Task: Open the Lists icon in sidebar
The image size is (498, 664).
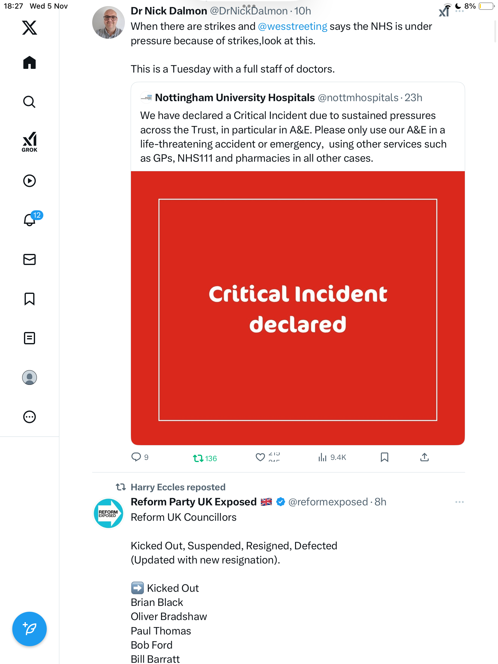Action: [30, 338]
